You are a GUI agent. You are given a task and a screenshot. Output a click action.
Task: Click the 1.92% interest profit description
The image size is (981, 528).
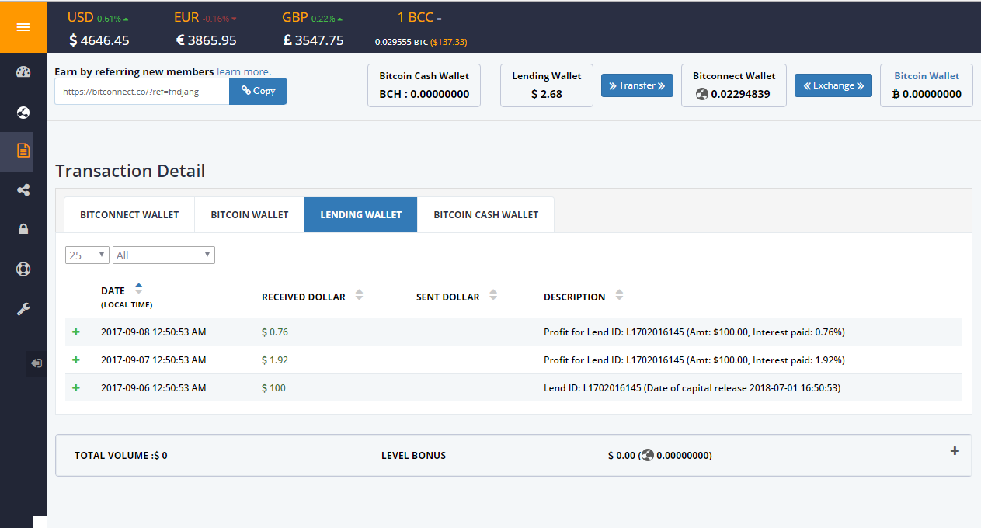pyautogui.click(x=694, y=360)
